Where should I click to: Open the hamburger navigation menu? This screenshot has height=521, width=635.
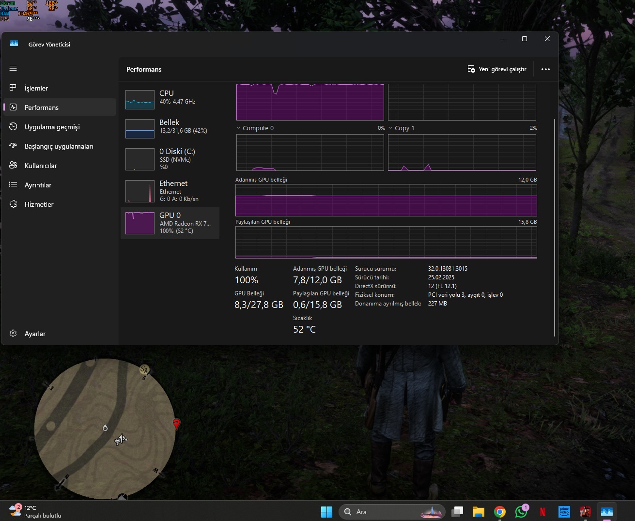pos(13,68)
